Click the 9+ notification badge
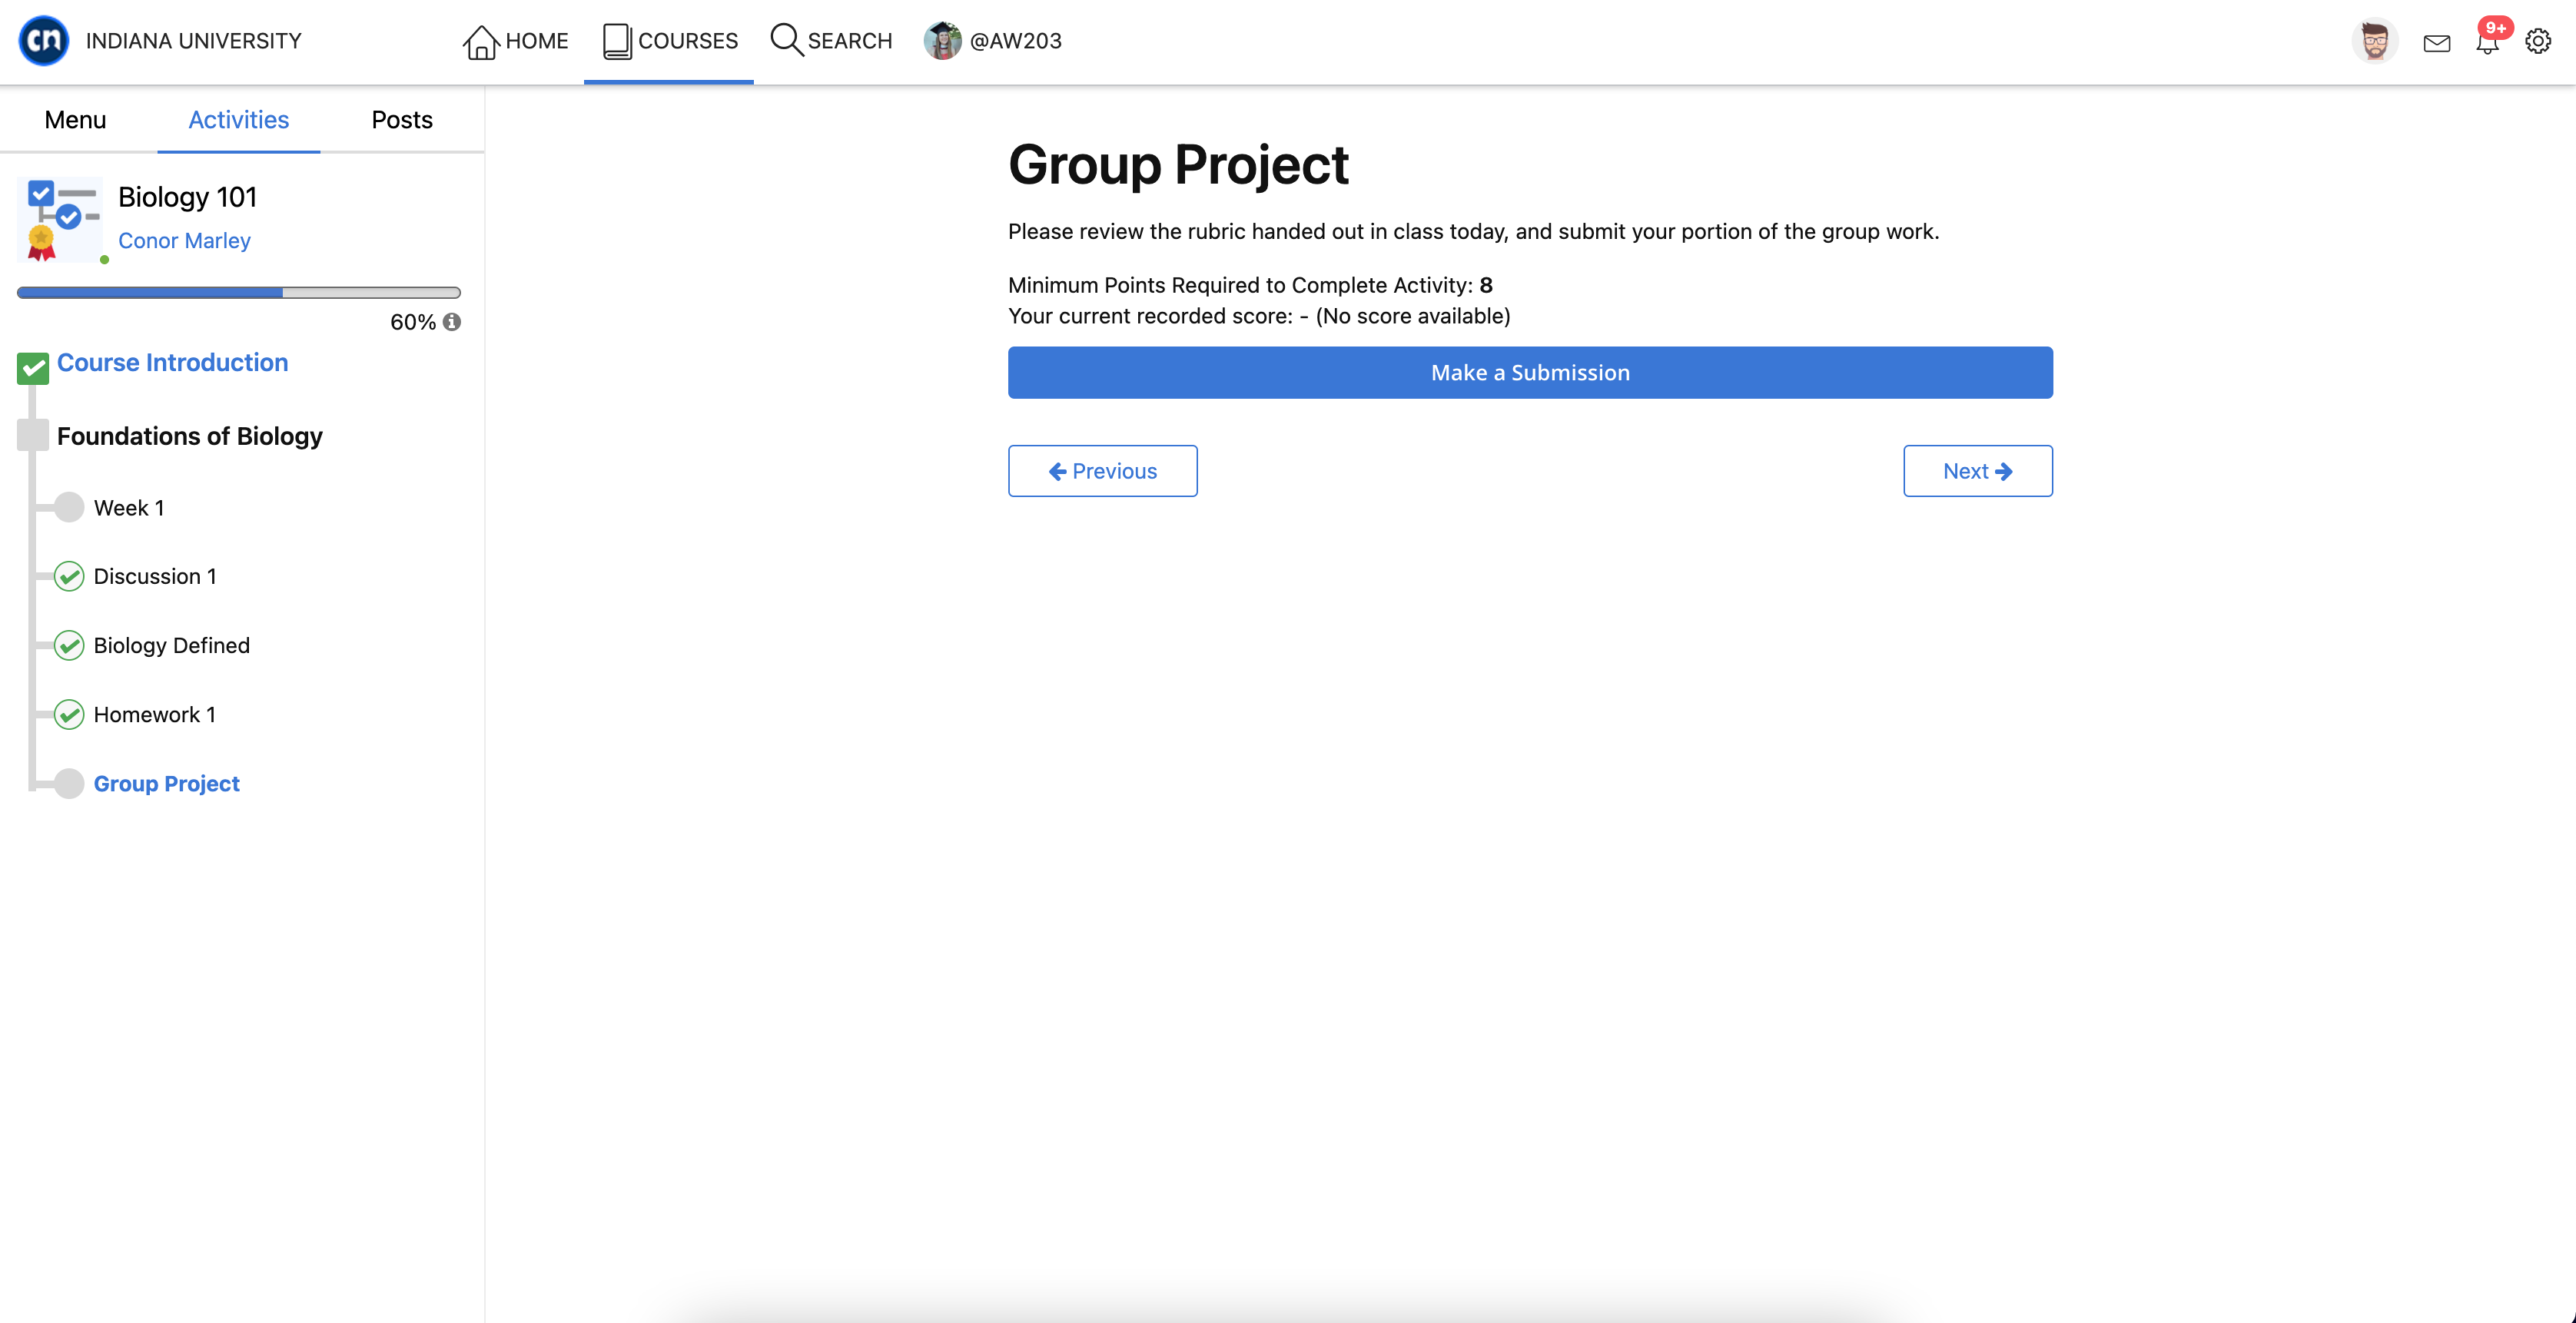 tap(2496, 28)
